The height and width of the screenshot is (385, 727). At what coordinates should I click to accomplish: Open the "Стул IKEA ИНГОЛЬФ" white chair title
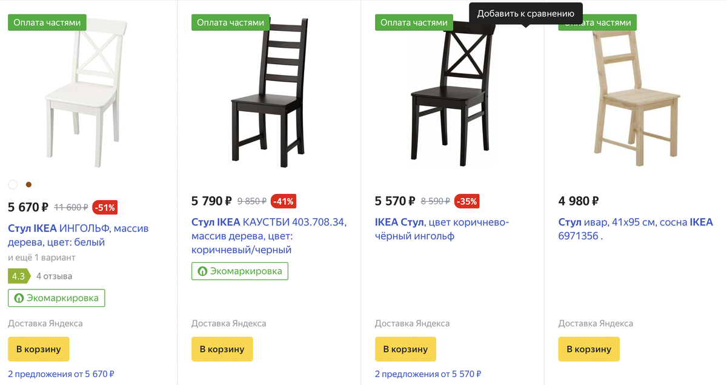(78, 235)
